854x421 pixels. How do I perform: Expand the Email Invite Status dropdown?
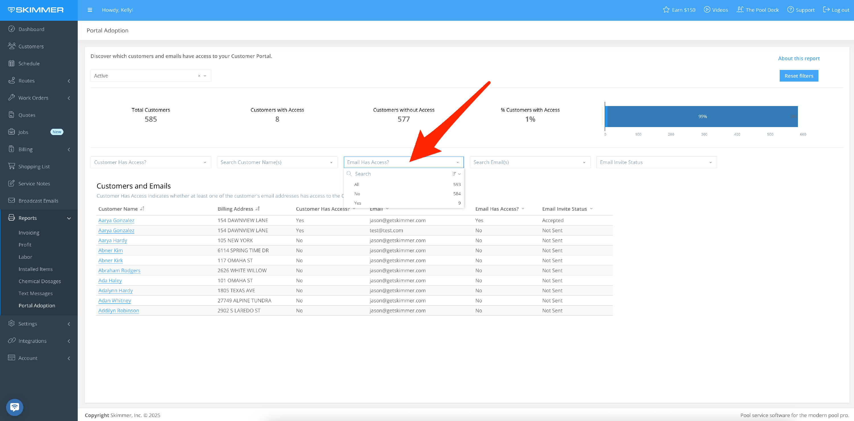(656, 162)
